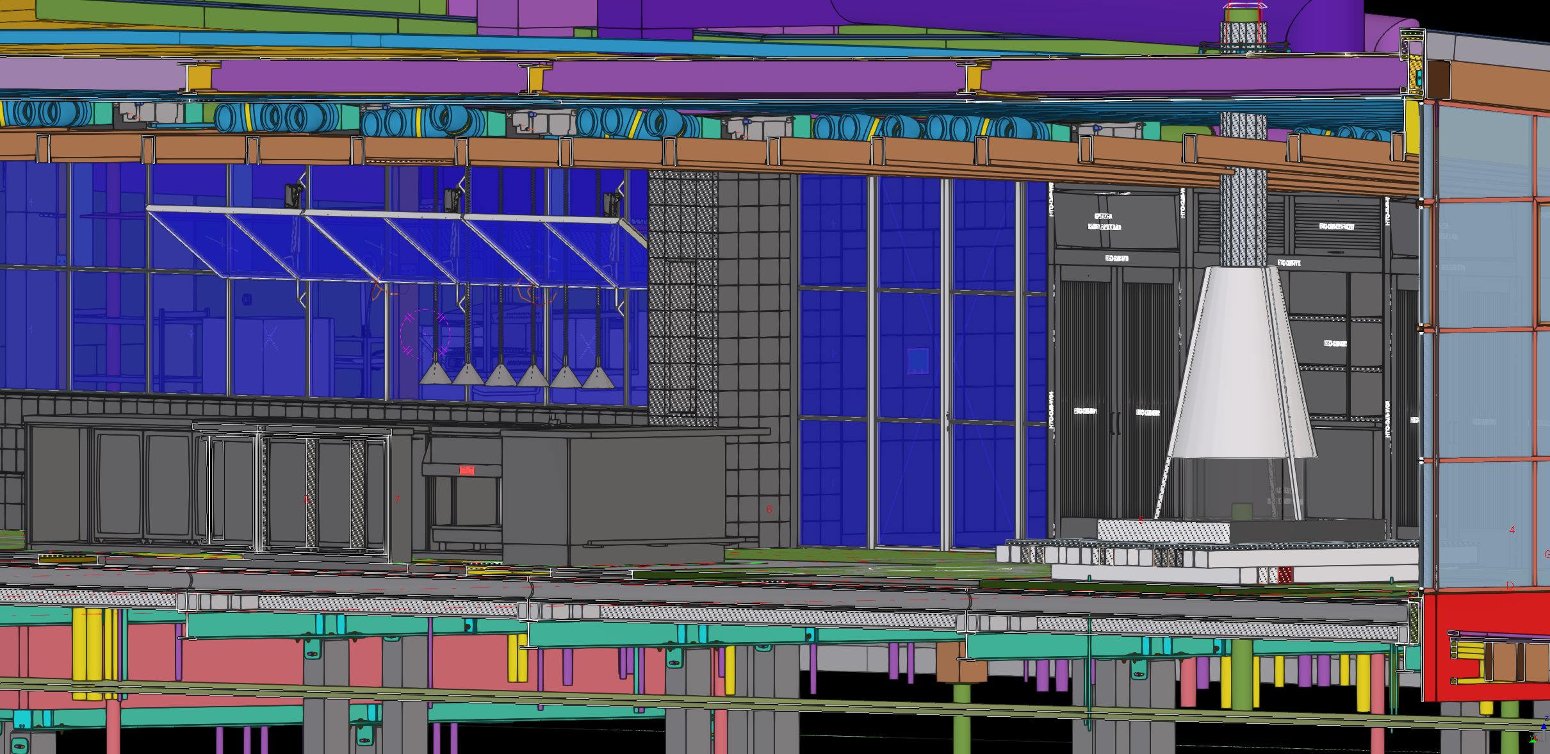This screenshot has height=754, width=1550.
Task: Click the red number 7 marker
Action: 397,498
